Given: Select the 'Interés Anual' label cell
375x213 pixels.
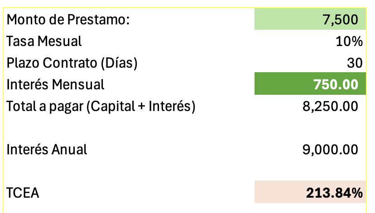Looking at the screenshot, I should tap(47, 149).
